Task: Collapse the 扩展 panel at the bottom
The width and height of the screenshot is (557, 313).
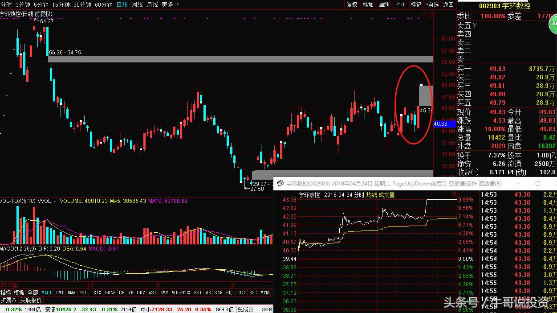Action: (8, 300)
